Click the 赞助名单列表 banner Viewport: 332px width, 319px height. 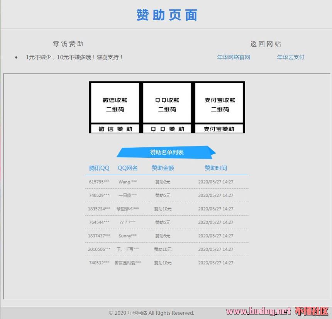(166, 152)
